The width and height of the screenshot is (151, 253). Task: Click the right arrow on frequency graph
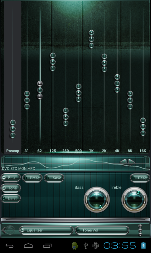(131, 162)
